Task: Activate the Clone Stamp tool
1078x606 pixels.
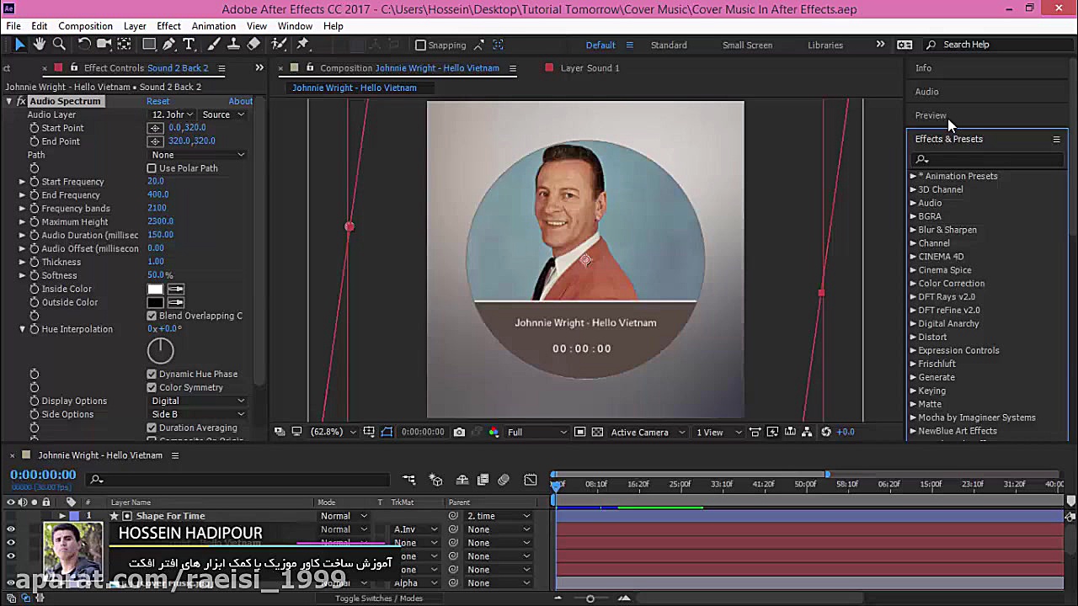Action: [x=234, y=45]
